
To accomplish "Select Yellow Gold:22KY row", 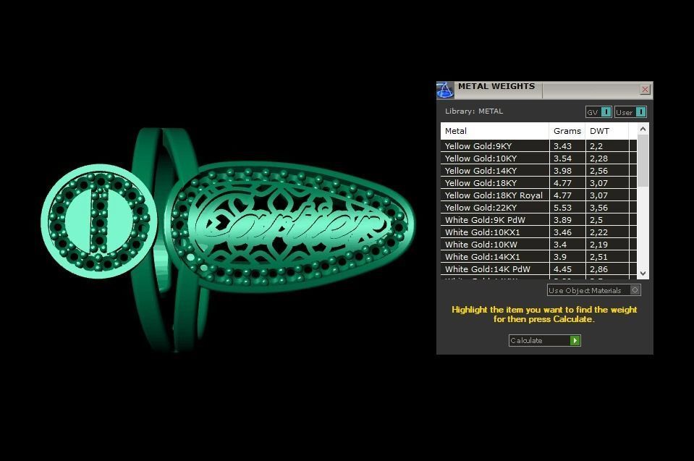I will (x=538, y=208).
